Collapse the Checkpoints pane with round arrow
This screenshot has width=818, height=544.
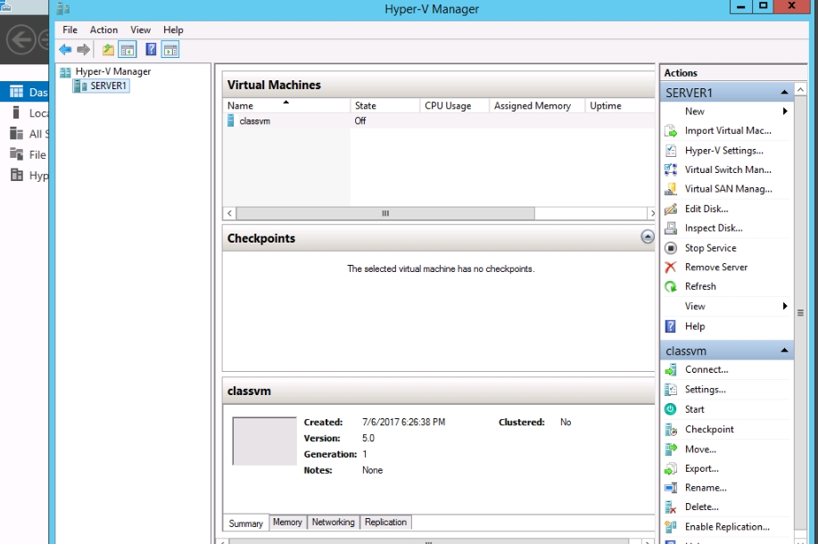pos(648,237)
